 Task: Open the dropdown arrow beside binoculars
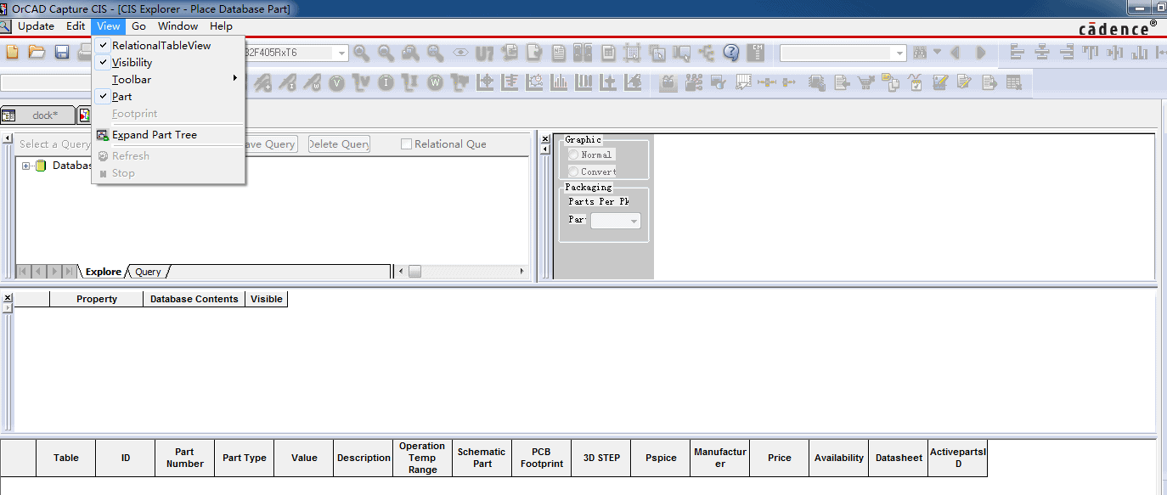(x=937, y=53)
